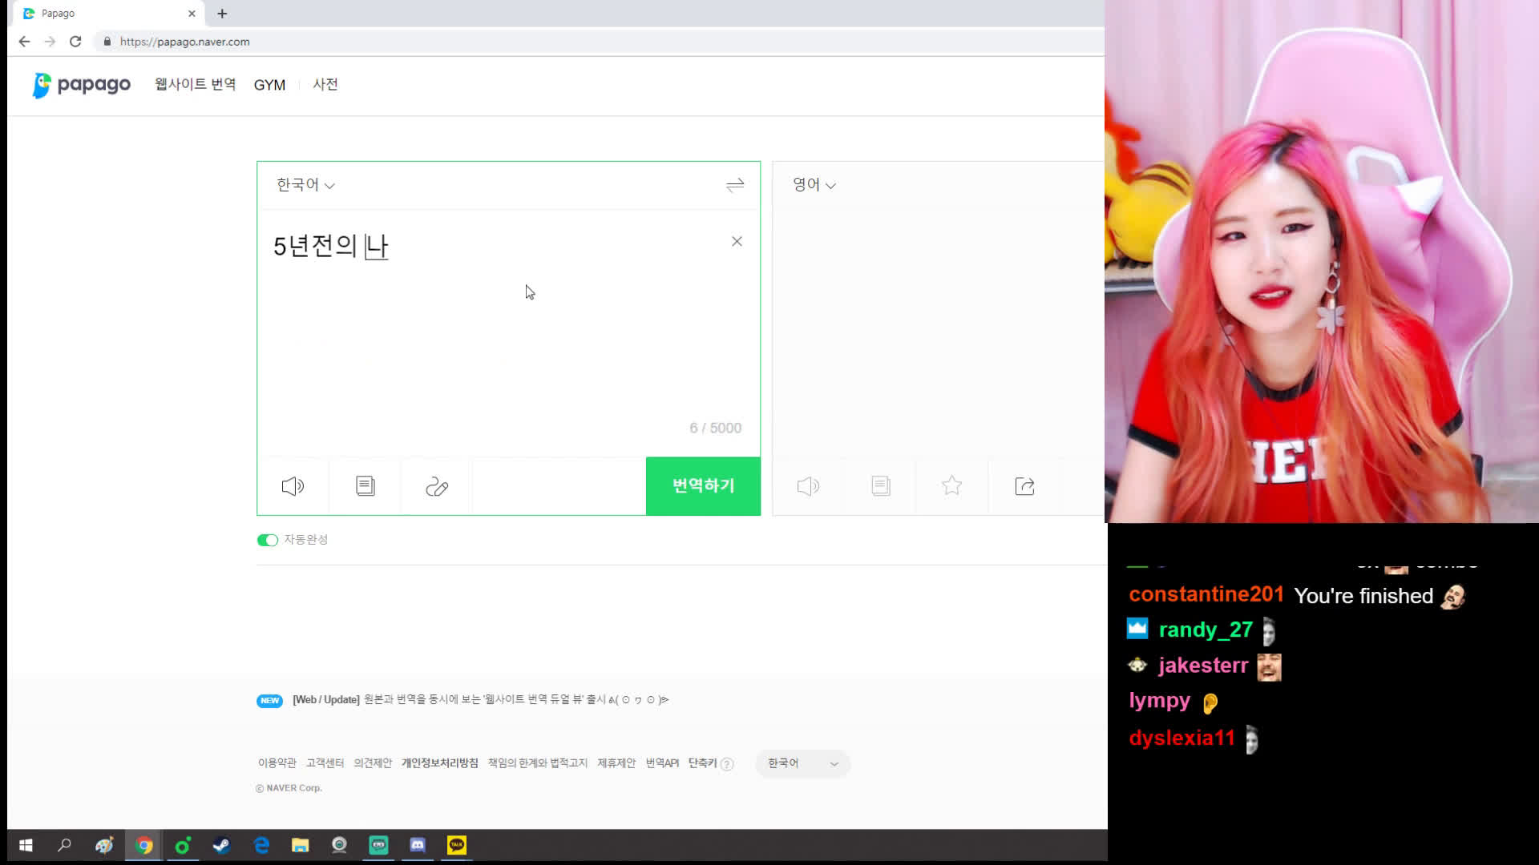Play the English translation audio

807,485
